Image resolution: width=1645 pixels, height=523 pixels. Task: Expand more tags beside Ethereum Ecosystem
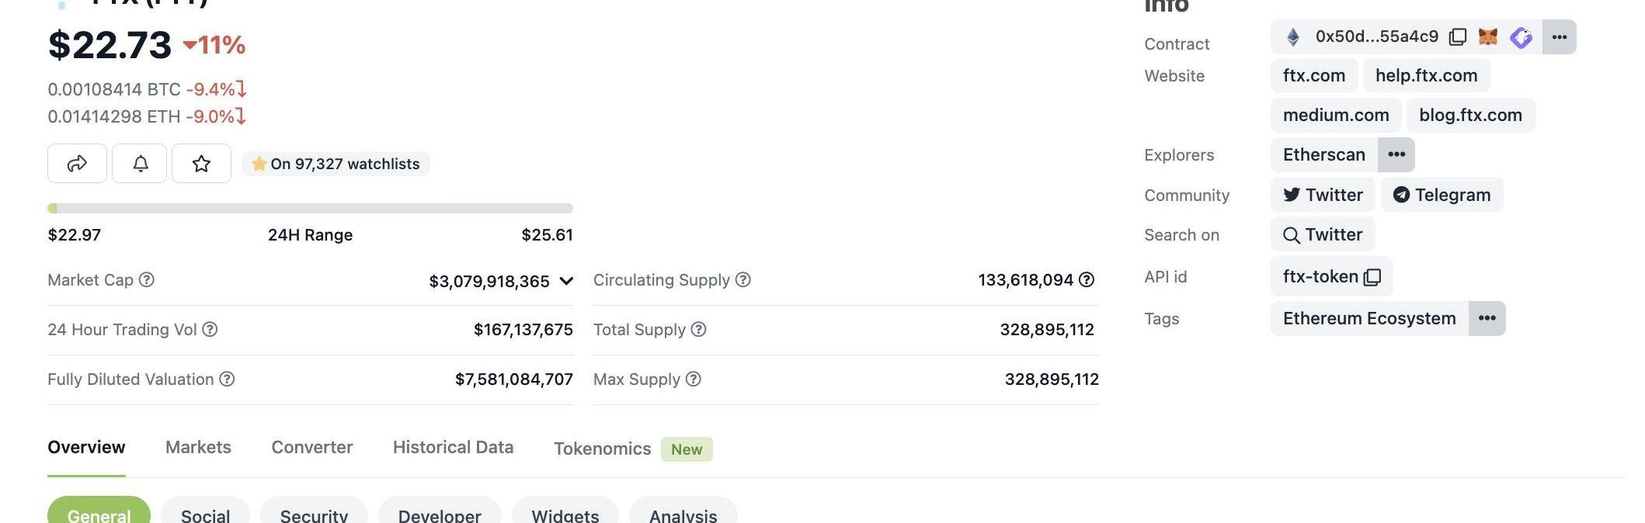pyautogui.click(x=1487, y=319)
